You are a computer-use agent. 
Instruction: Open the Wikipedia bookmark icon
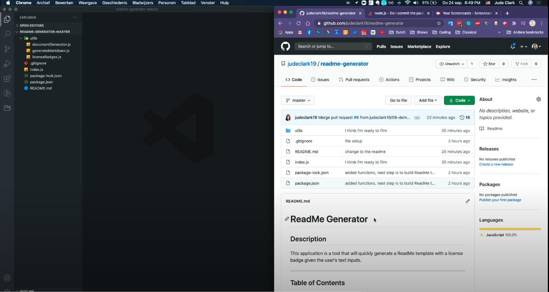coord(373,32)
